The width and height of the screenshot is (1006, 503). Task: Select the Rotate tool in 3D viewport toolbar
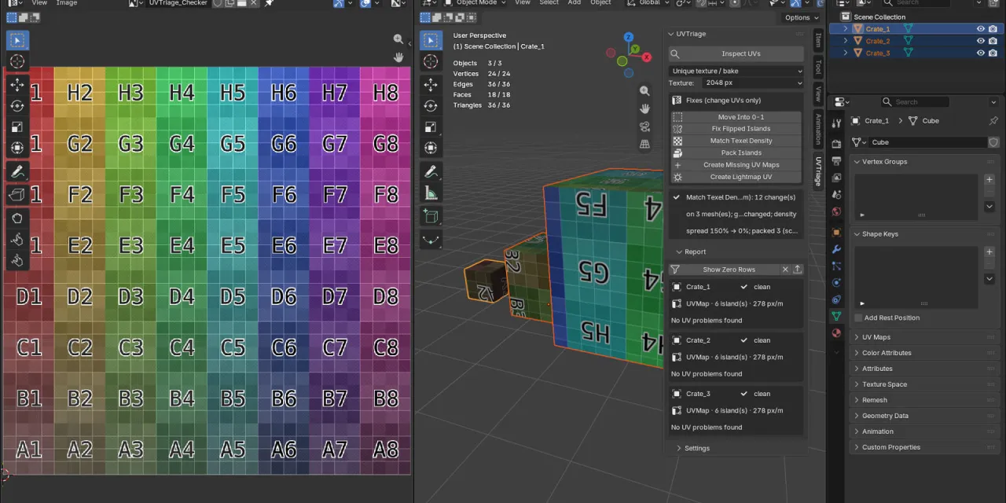coord(431,106)
